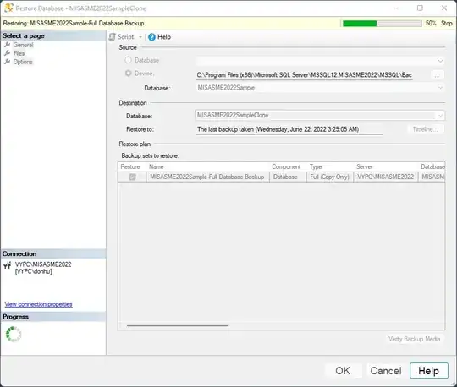
Task: Click the spinning progress indicator icon
Action: 14,334
